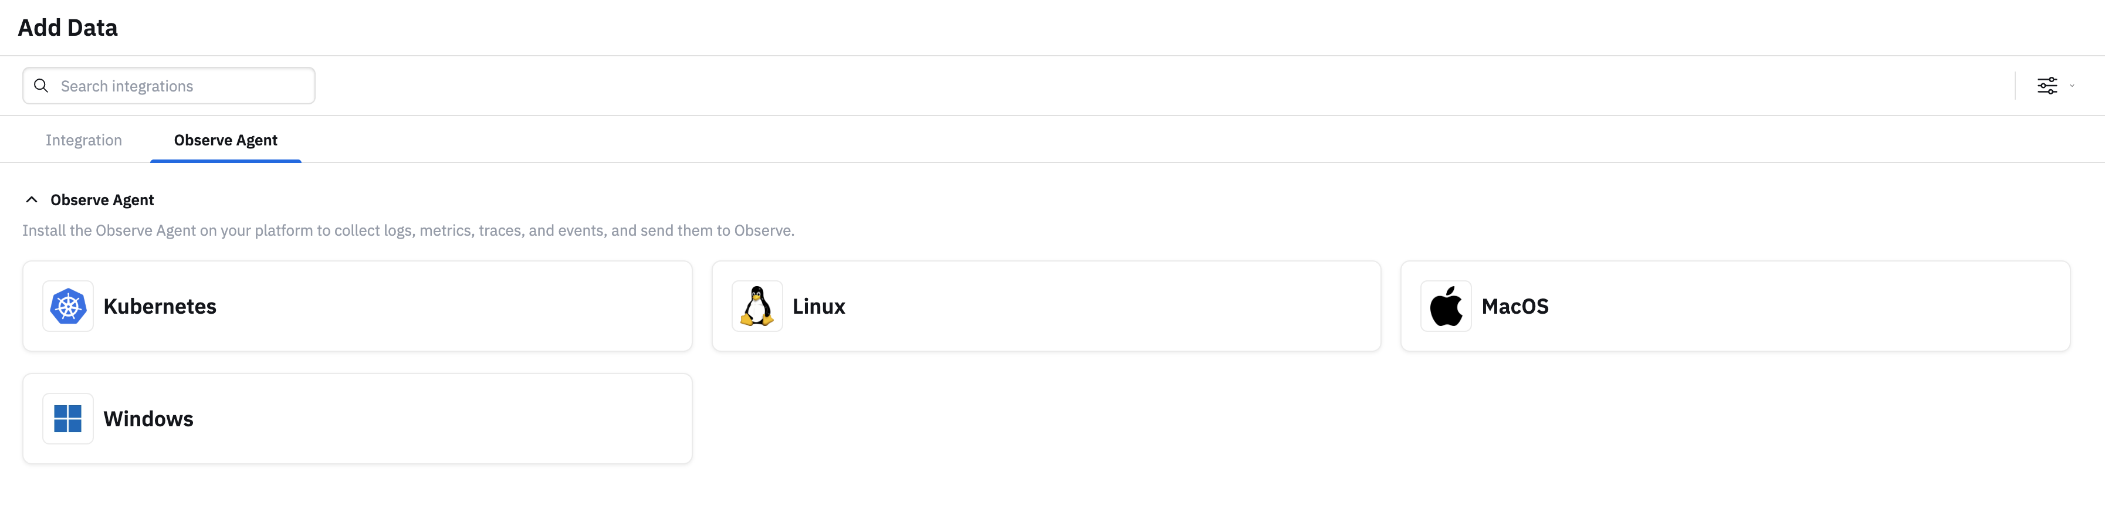Screen dimensions: 2105x516
Task: Focus the Search integrations field
Action: 180,86
